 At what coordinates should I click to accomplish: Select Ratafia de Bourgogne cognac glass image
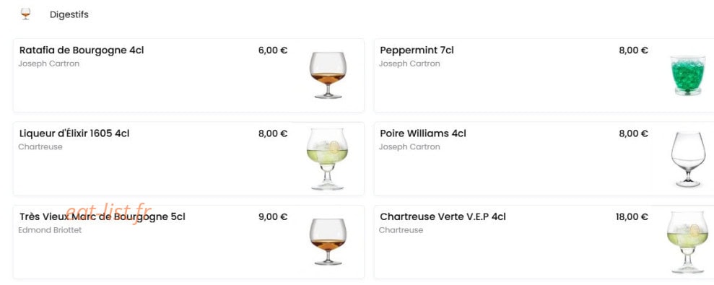tap(328, 75)
